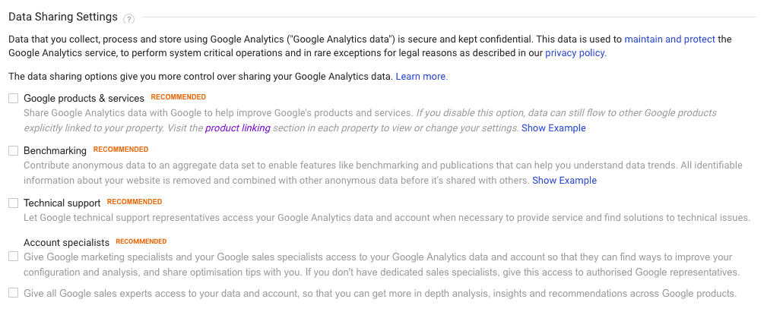Select the Google products & services label

click(84, 99)
